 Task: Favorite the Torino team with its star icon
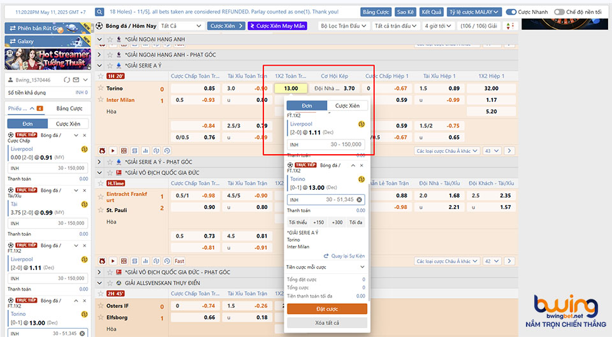tap(101, 89)
